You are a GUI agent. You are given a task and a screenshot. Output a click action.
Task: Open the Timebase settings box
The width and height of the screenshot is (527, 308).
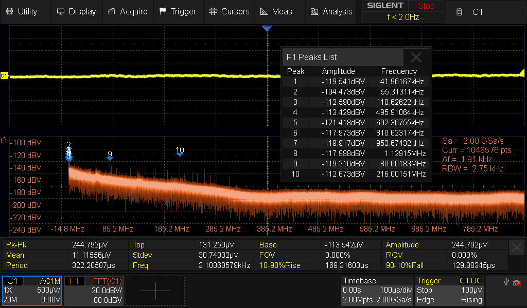(377, 291)
